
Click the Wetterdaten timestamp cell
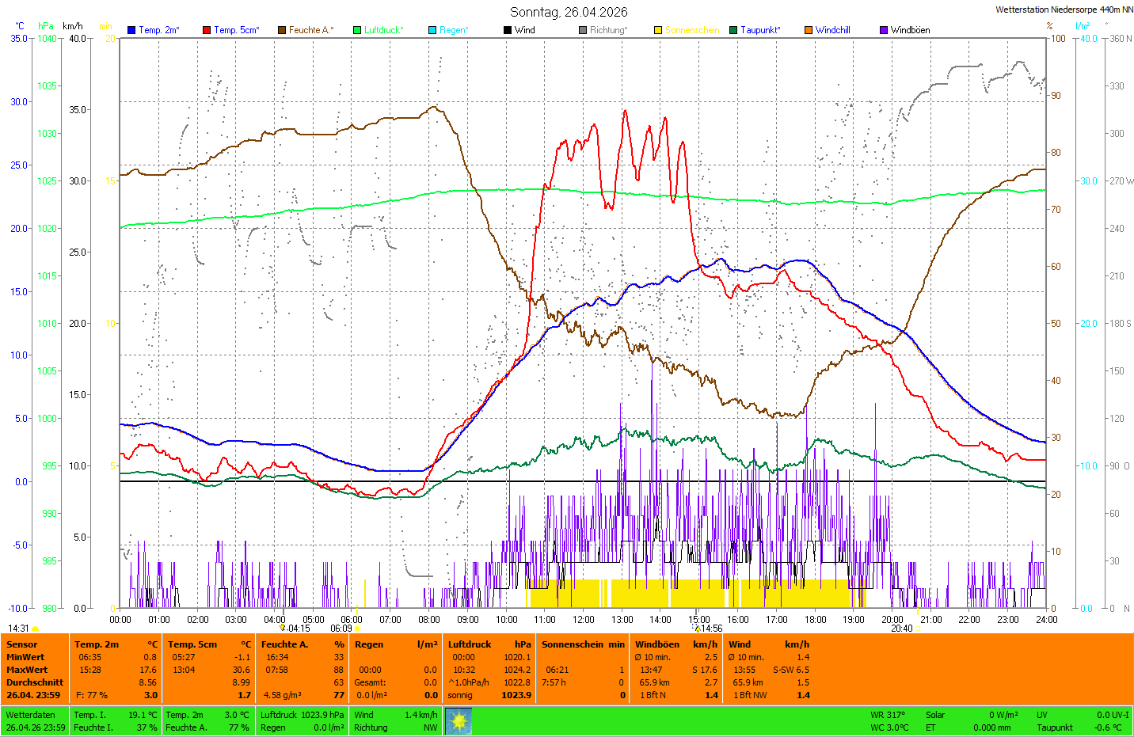click(x=36, y=721)
